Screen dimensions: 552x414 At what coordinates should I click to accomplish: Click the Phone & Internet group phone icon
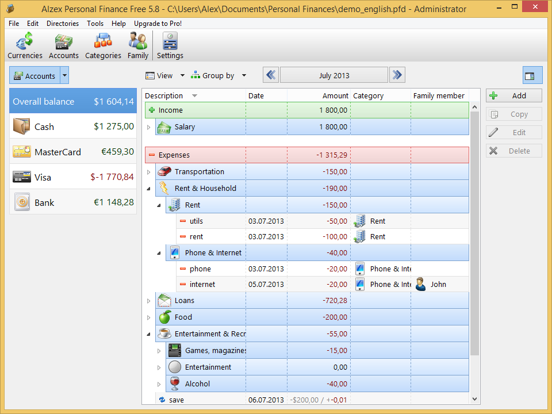click(175, 252)
